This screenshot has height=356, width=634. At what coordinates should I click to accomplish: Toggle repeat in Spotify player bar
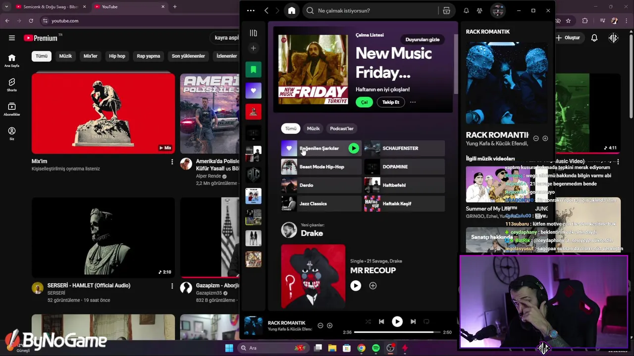pyautogui.click(x=426, y=321)
